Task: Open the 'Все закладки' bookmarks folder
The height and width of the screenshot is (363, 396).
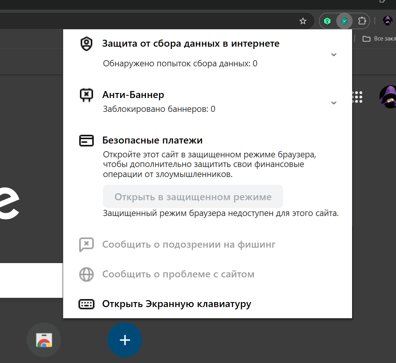Action: coord(379,39)
